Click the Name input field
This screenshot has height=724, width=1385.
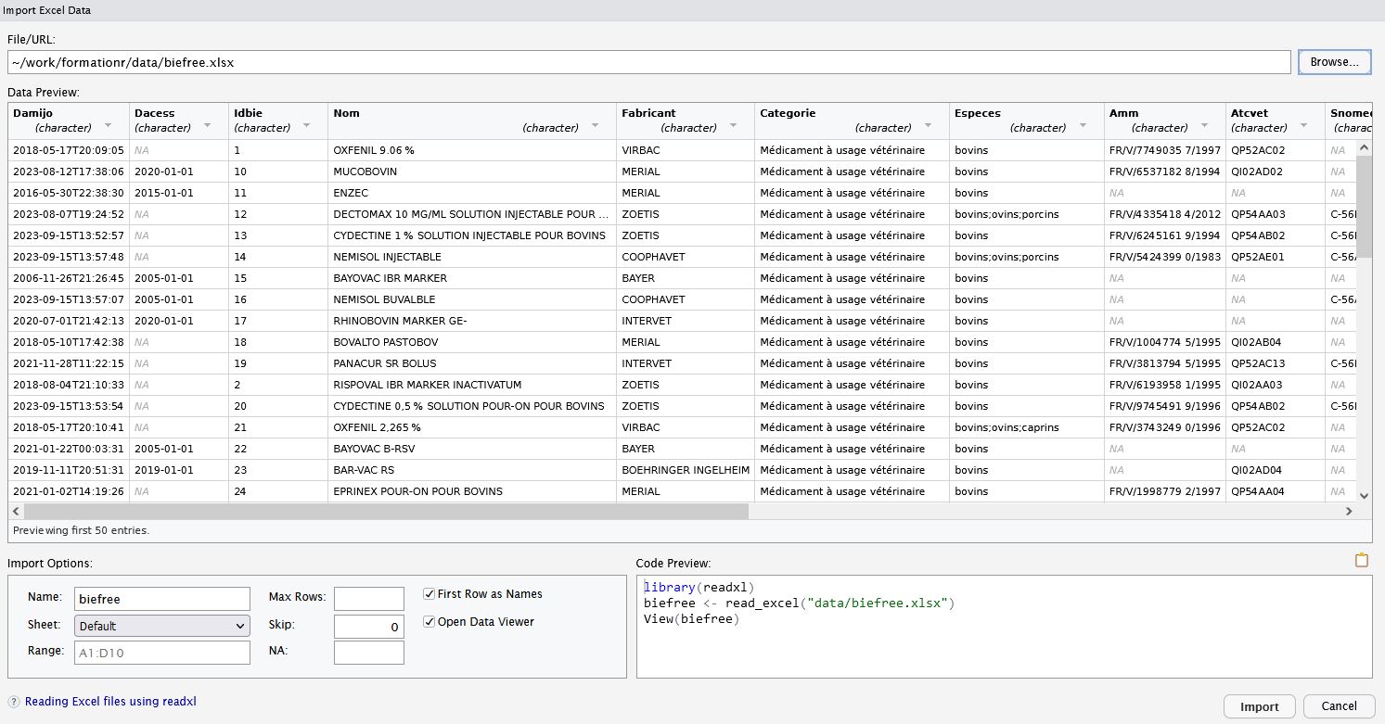point(162,599)
